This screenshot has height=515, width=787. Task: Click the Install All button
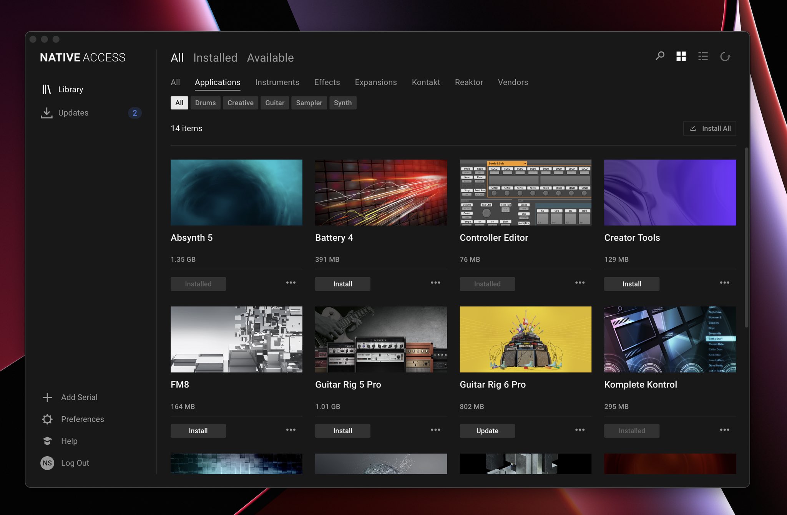click(x=709, y=128)
